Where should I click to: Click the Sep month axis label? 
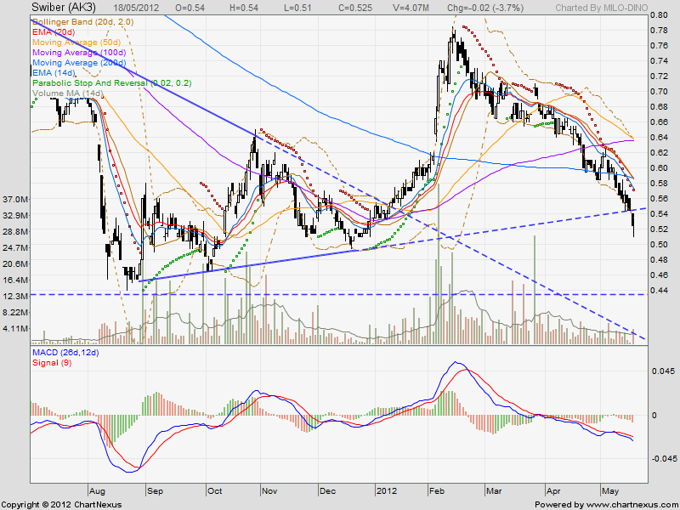155,491
